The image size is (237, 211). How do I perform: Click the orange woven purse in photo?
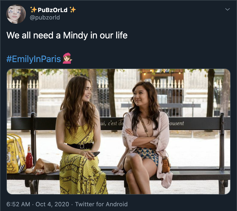click(x=166, y=165)
